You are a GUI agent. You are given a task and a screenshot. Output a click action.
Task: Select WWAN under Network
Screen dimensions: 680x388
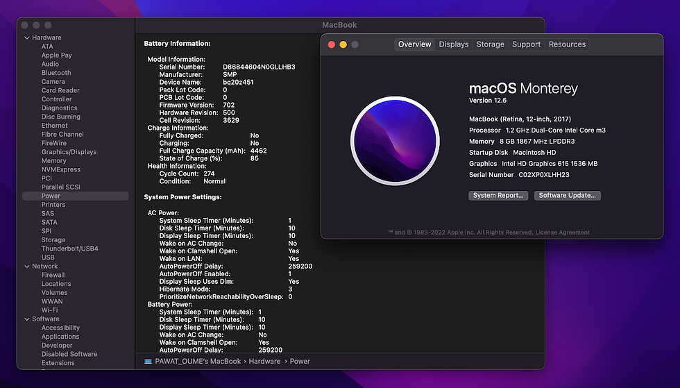click(52, 302)
